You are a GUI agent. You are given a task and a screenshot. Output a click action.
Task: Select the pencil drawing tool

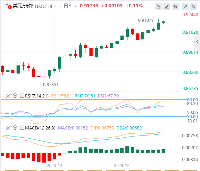tap(167, 7)
